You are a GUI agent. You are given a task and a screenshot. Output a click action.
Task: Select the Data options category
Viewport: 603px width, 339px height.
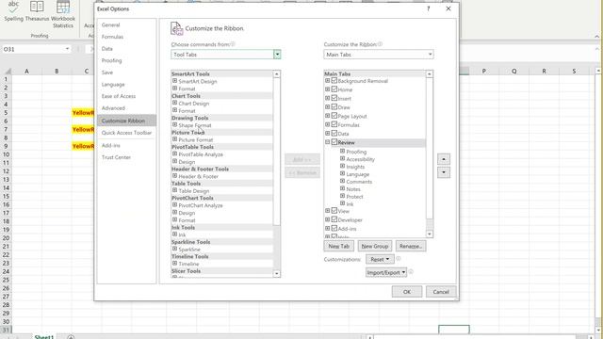[106, 49]
